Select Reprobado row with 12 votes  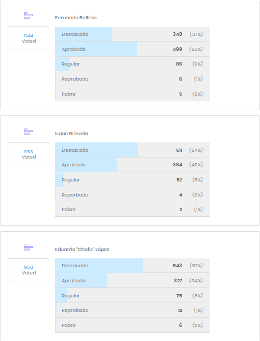pyautogui.click(x=132, y=310)
